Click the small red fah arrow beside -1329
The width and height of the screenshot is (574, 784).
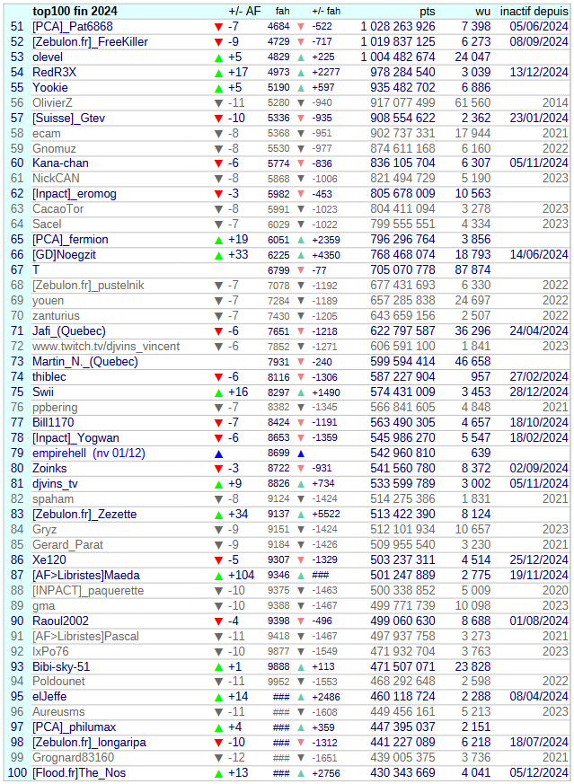(300, 559)
